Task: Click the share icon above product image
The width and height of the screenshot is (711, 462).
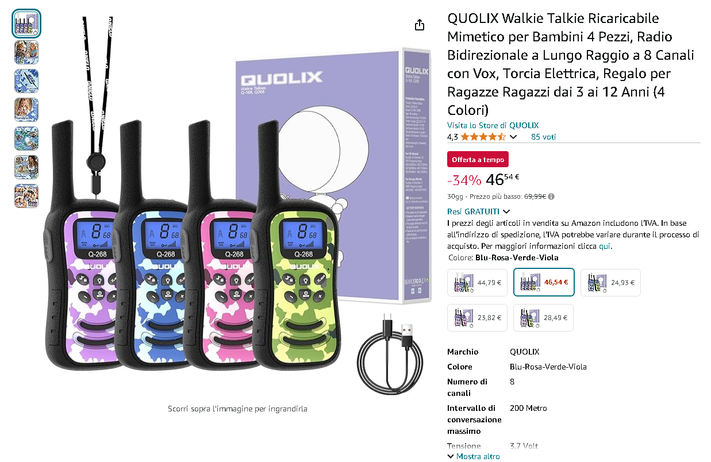Action: 420,25
